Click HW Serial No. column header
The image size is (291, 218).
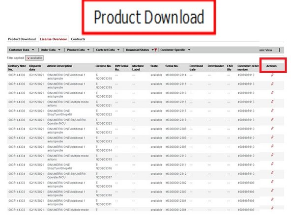pyautogui.click(x=121, y=68)
